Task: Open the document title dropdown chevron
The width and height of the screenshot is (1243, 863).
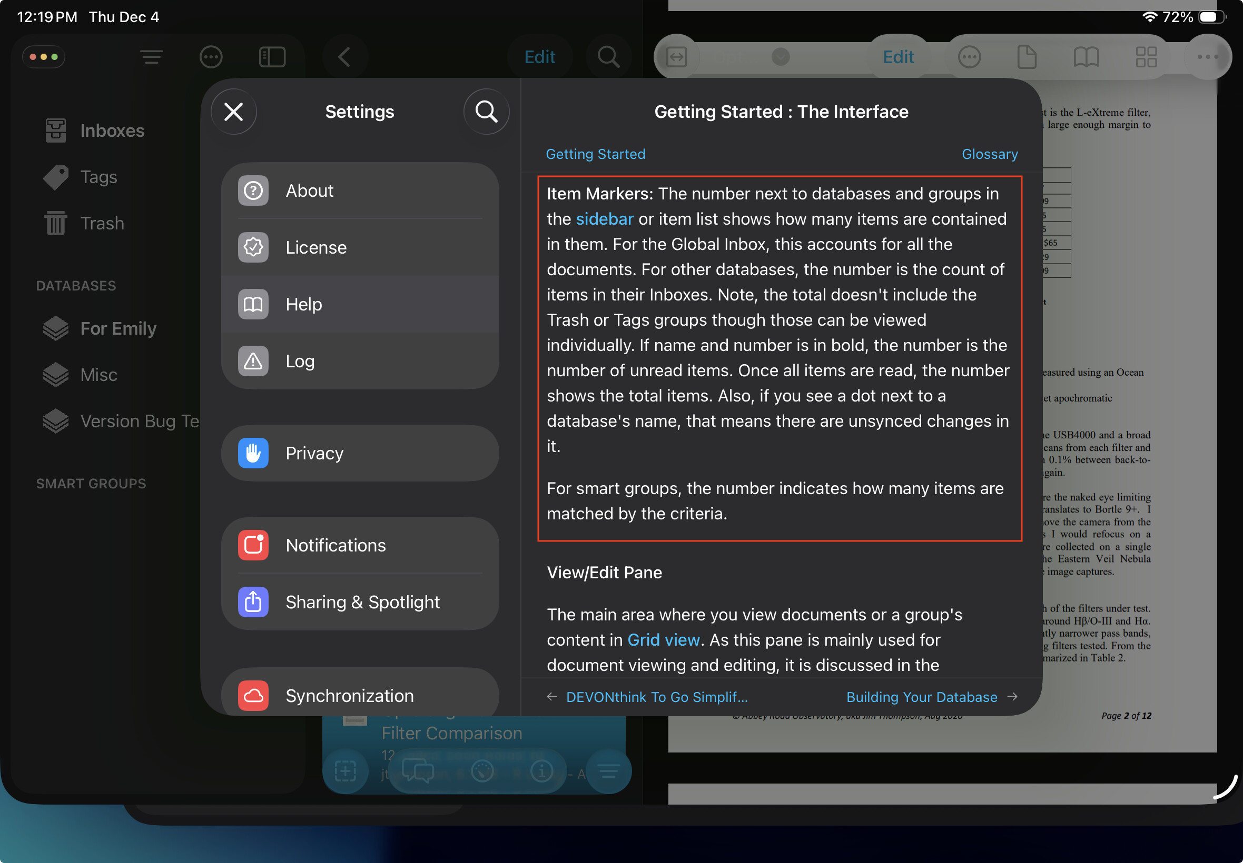Action: point(781,57)
